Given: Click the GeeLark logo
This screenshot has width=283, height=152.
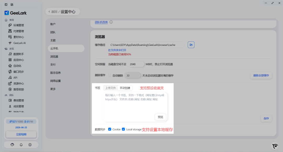Looking at the screenshot, I should coord(15,13).
